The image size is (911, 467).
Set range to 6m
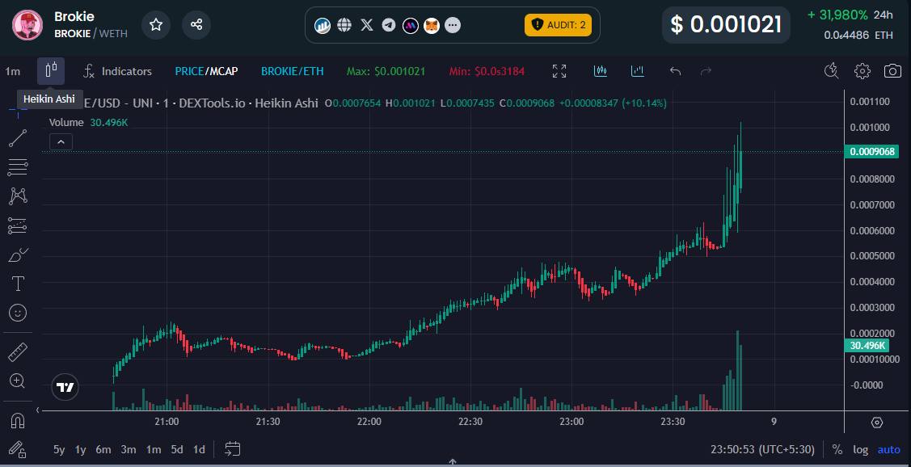coord(103,449)
